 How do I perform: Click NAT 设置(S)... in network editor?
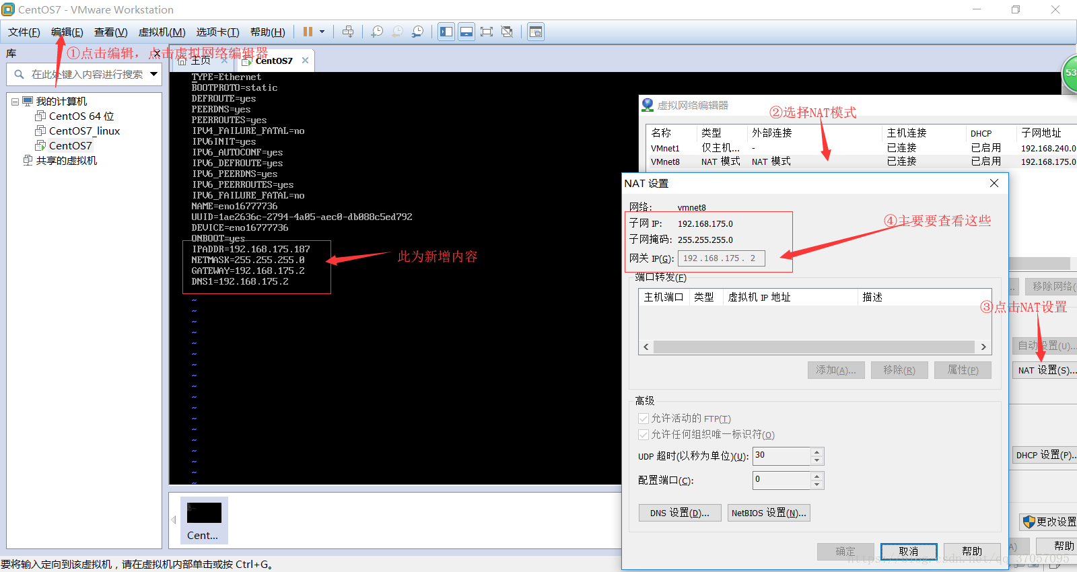point(1045,370)
